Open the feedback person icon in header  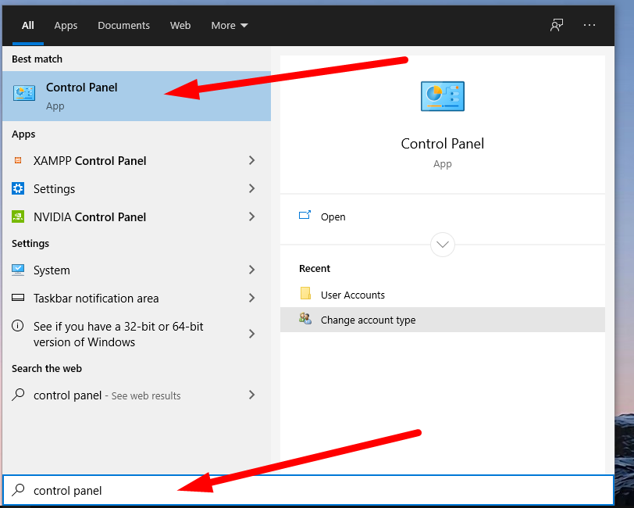point(557,25)
